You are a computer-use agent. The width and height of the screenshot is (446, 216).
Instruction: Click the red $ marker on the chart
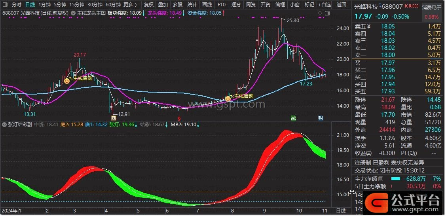tap(179, 118)
